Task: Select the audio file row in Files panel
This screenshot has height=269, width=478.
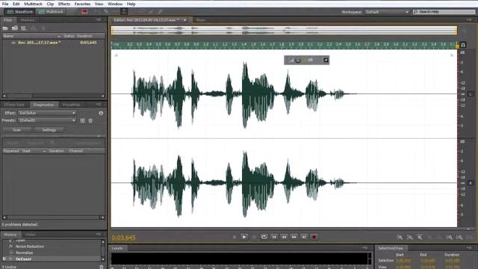Action: [54, 43]
